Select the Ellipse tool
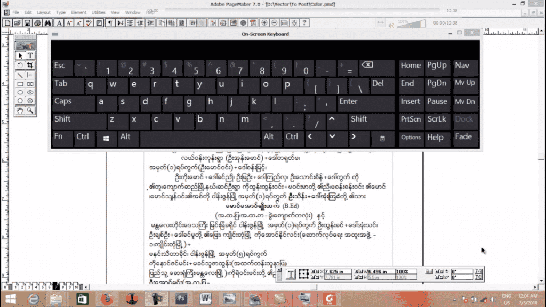This screenshot has height=307, width=546. click(20, 92)
